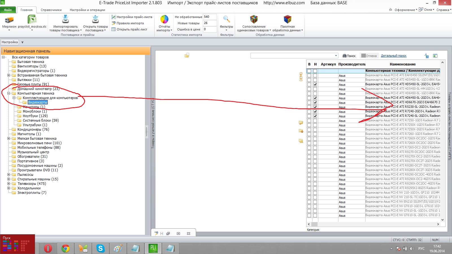Image resolution: width=452 pixels, height=254 pixels.
Task: Collapse the Компьютерная техника node
Action: pyautogui.click(x=8, y=93)
